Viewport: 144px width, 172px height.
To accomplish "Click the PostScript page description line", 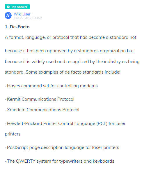I will (62, 147).
